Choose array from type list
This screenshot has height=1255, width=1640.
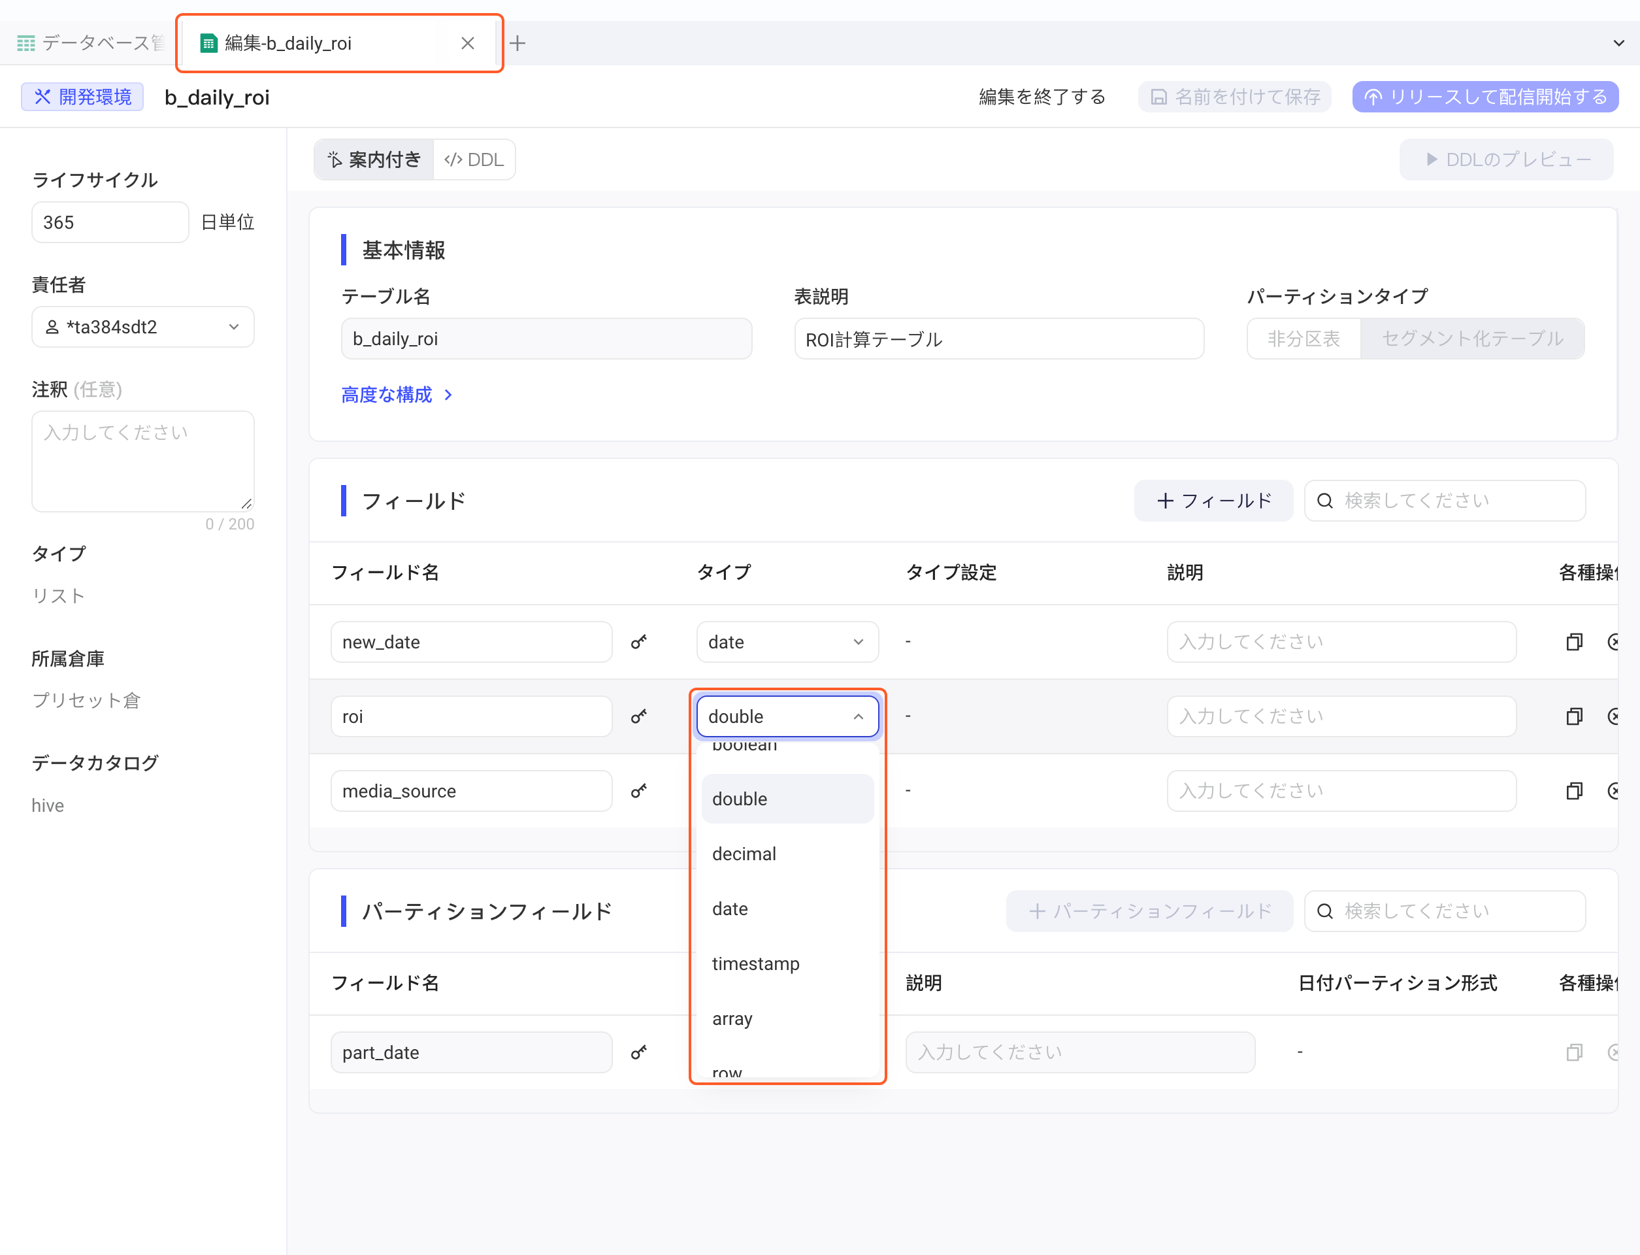tap(787, 1018)
